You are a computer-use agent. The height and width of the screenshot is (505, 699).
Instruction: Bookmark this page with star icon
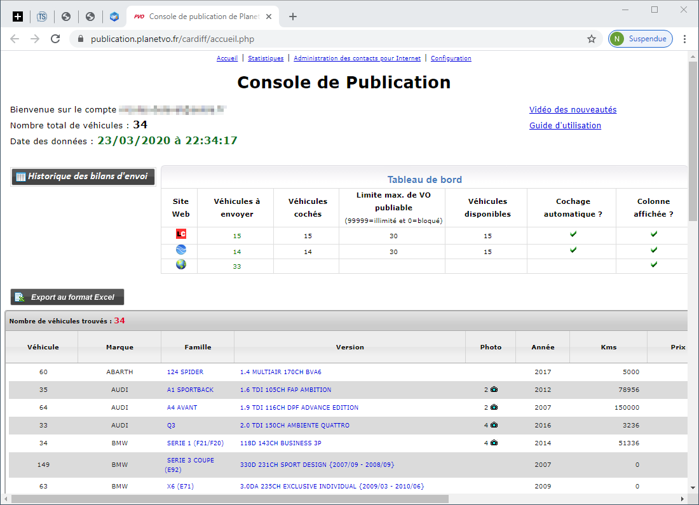[x=592, y=39]
